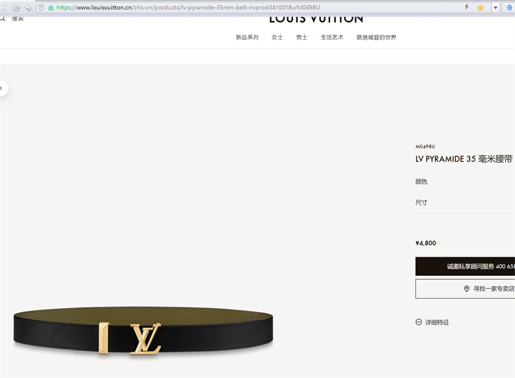The image size is (515, 378).
Task: Expand the 尺寸 size option row
Action: pos(465,203)
